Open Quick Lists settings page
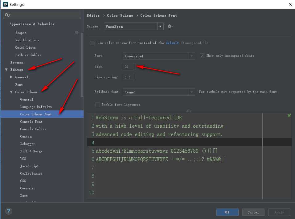 (25, 48)
